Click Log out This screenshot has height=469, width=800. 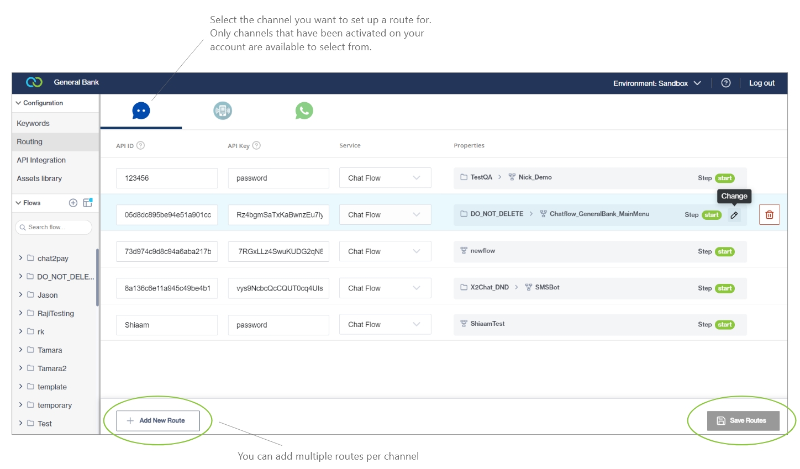[761, 83]
